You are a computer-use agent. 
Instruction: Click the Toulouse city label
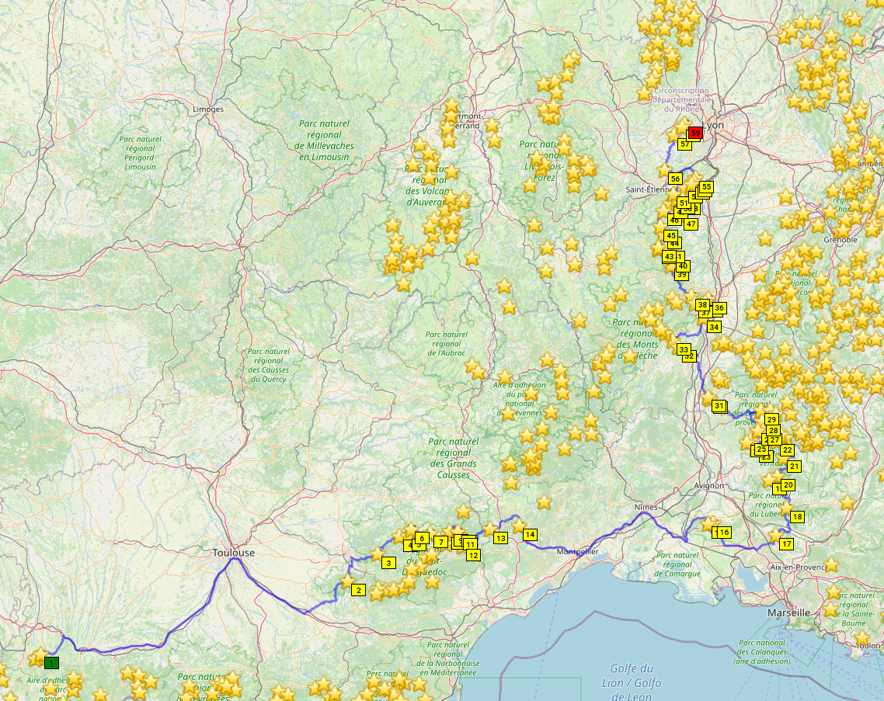pyautogui.click(x=234, y=553)
